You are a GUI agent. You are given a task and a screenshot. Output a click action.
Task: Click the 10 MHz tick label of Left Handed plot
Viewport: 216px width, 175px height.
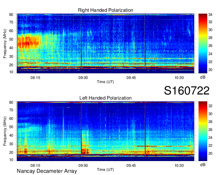pyautogui.click(x=11, y=160)
